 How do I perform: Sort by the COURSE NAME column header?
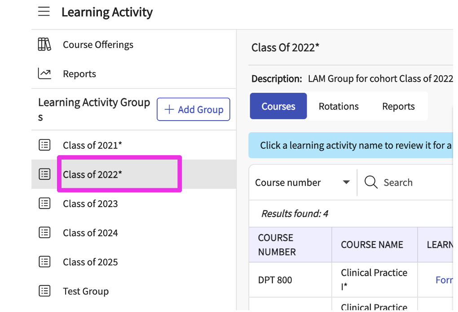[372, 245]
